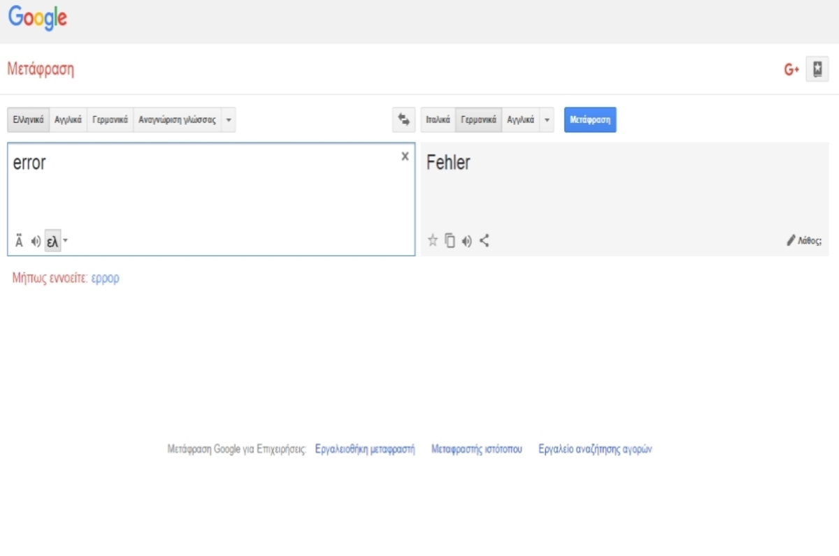
Task: Choose Αναγνώριση γλώσσας detect option
Action: coord(177,119)
